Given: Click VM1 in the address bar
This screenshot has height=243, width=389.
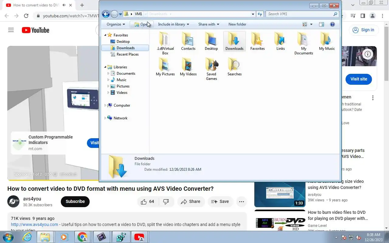Looking at the screenshot, I should point(138,14).
